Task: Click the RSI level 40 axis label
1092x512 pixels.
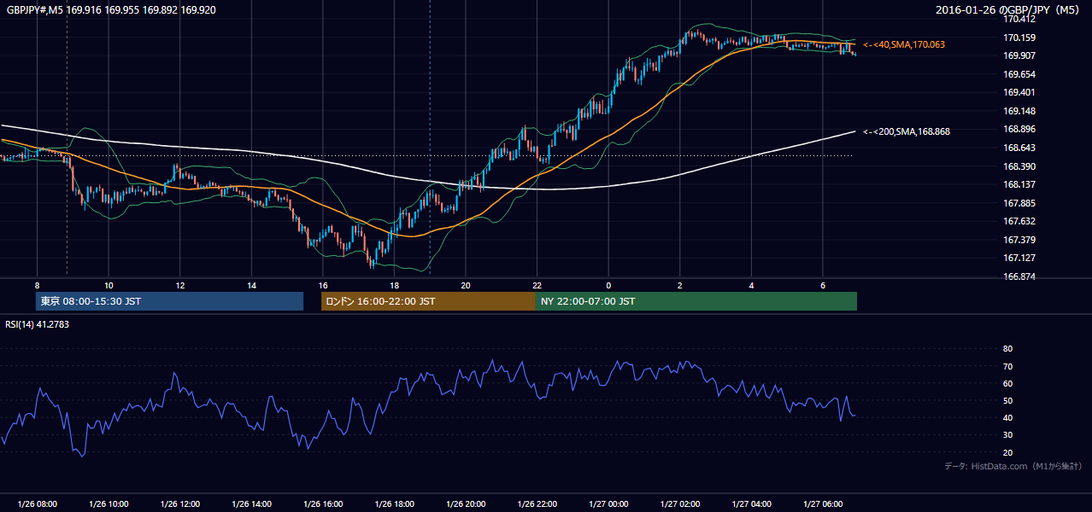Action: (x=1007, y=417)
